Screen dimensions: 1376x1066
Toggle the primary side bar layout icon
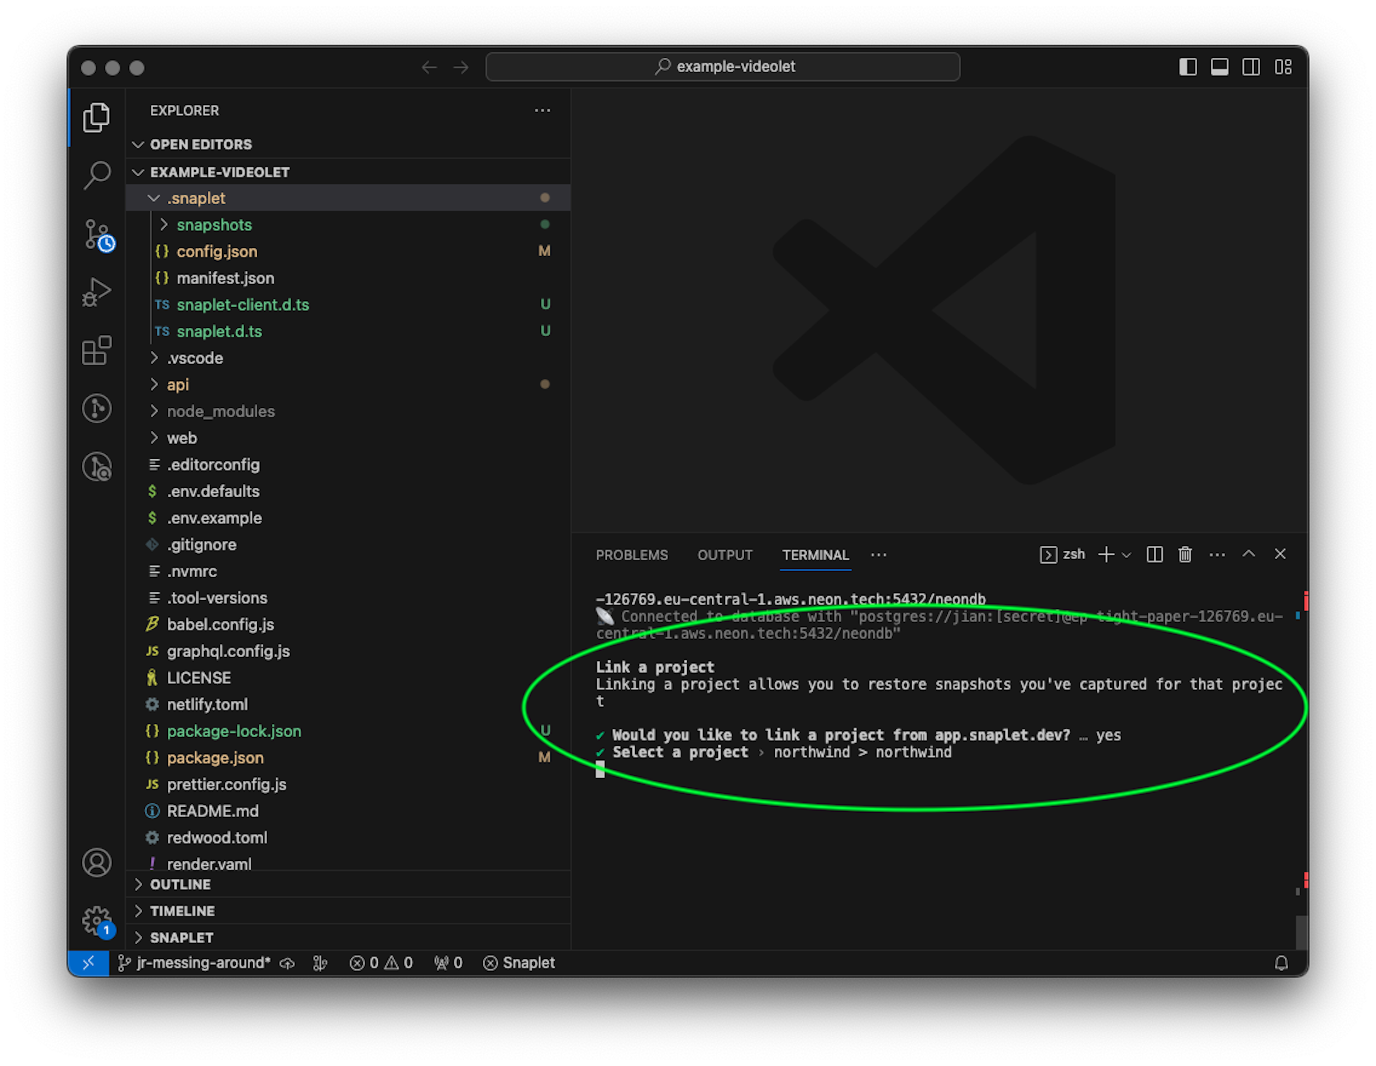[1188, 67]
